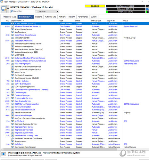
Task: Click the DHCP Client service icon
Action: (12, 121)
